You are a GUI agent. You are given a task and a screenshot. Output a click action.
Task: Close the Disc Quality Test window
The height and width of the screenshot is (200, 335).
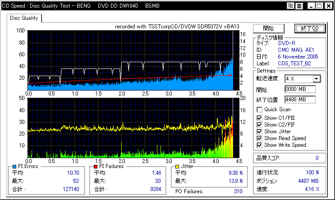pos(329,6)
